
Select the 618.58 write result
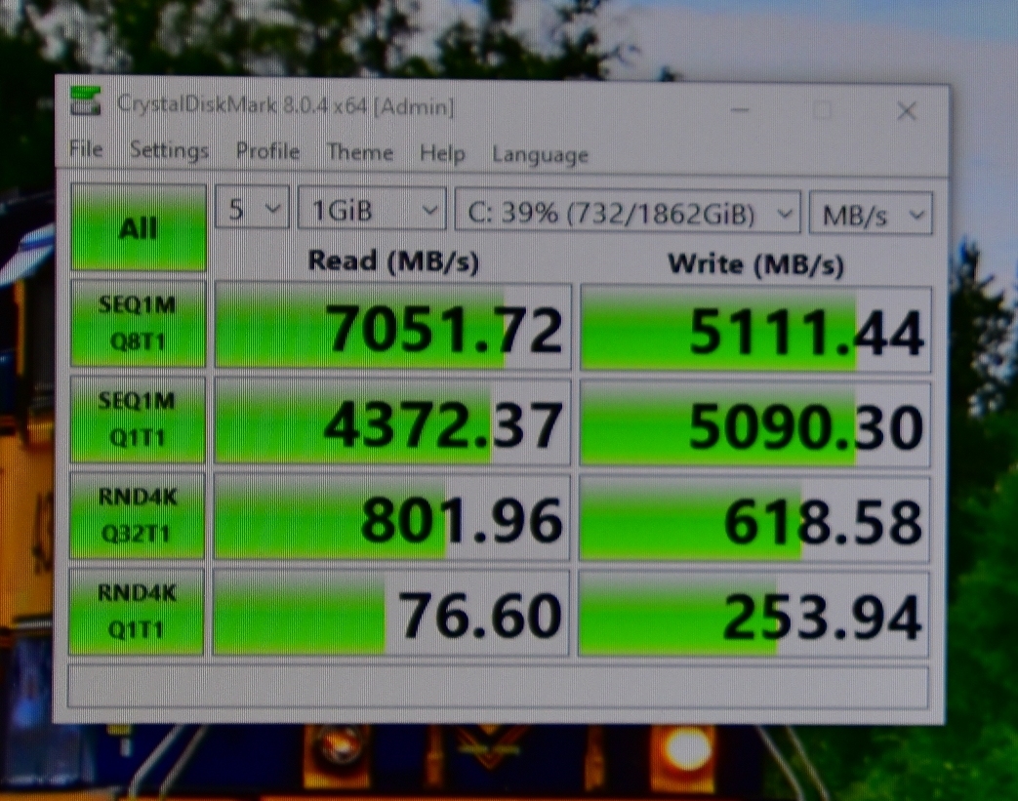pos(754,519)
